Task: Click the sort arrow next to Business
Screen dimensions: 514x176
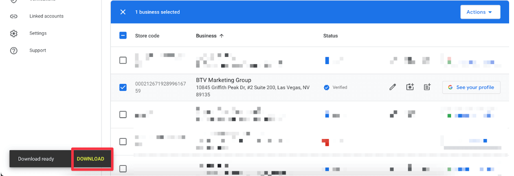Action: pyautogui.click(x=222, y=36)
